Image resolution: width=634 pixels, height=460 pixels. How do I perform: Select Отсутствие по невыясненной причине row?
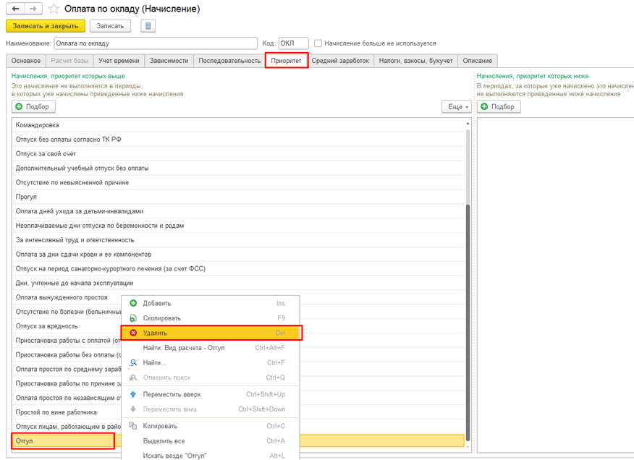(x=239, y=183)
